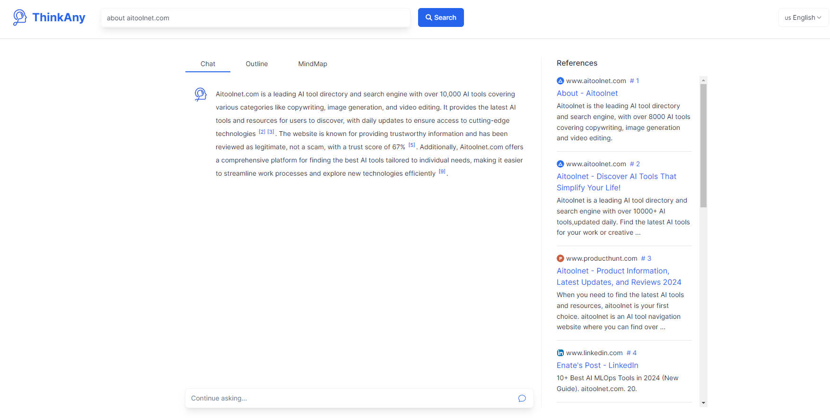
Task: Click the LinkedIn favicon on reference #4
Action: click(x=560, y=353)
